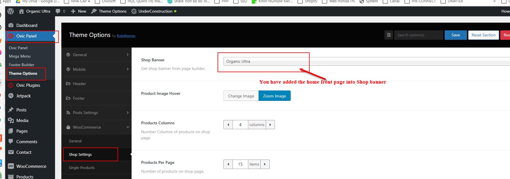This screenshot has width=510, height=179.
Task: Click the Footer folder icon
Action: pyautogui.click(x=68, y=98)
